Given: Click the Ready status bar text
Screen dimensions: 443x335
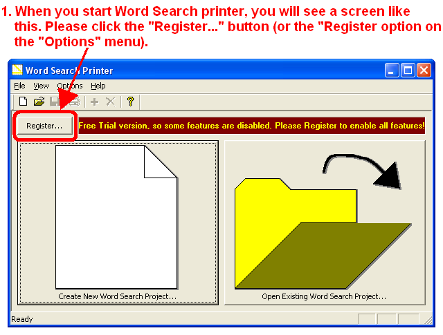Looking at the screenshot, I should 22,319.
